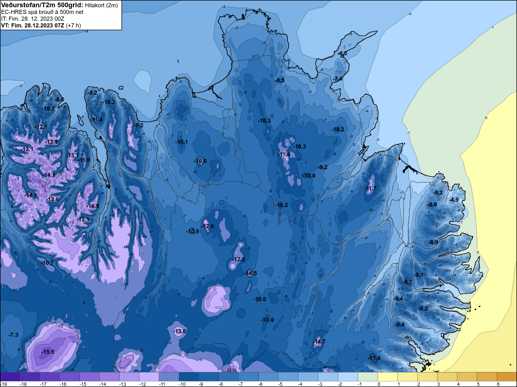Click the -14.7 temperature label
517x387 pixels.
click(319, 341)
